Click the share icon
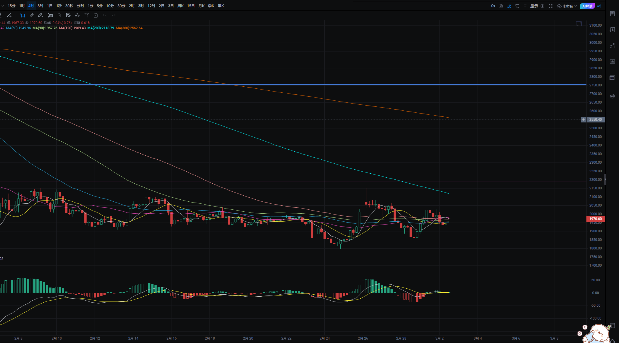This screenshot has width=619, height=343. click(600, 6)
